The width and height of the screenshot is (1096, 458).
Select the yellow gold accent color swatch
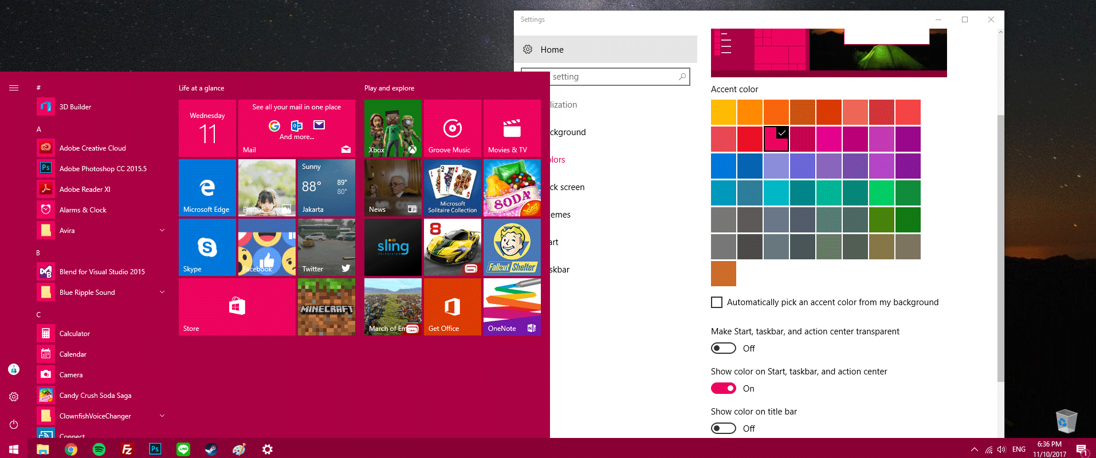[724, 112]
